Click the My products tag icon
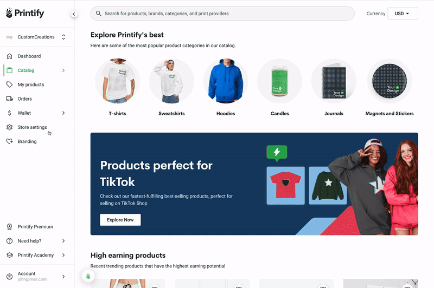Image resolution: width=434 pixels, height=288 pixels. pyautogui.click(x=9, y=84)
